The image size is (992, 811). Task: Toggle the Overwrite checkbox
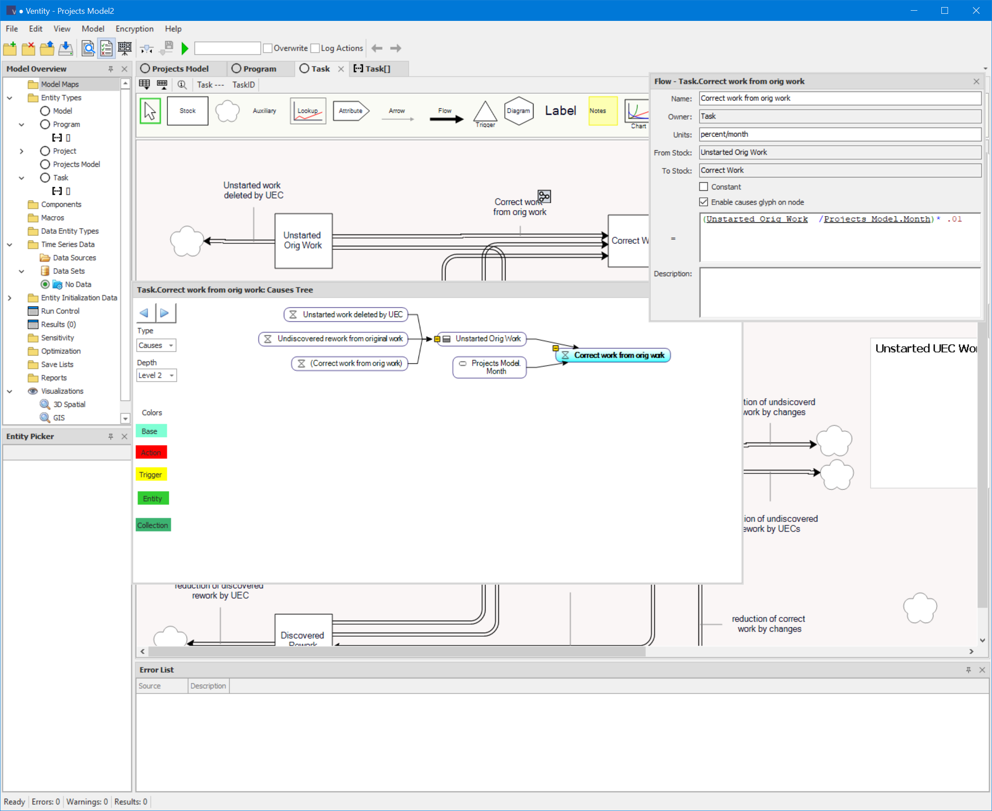pyautogui.click(x=267, y=48)
